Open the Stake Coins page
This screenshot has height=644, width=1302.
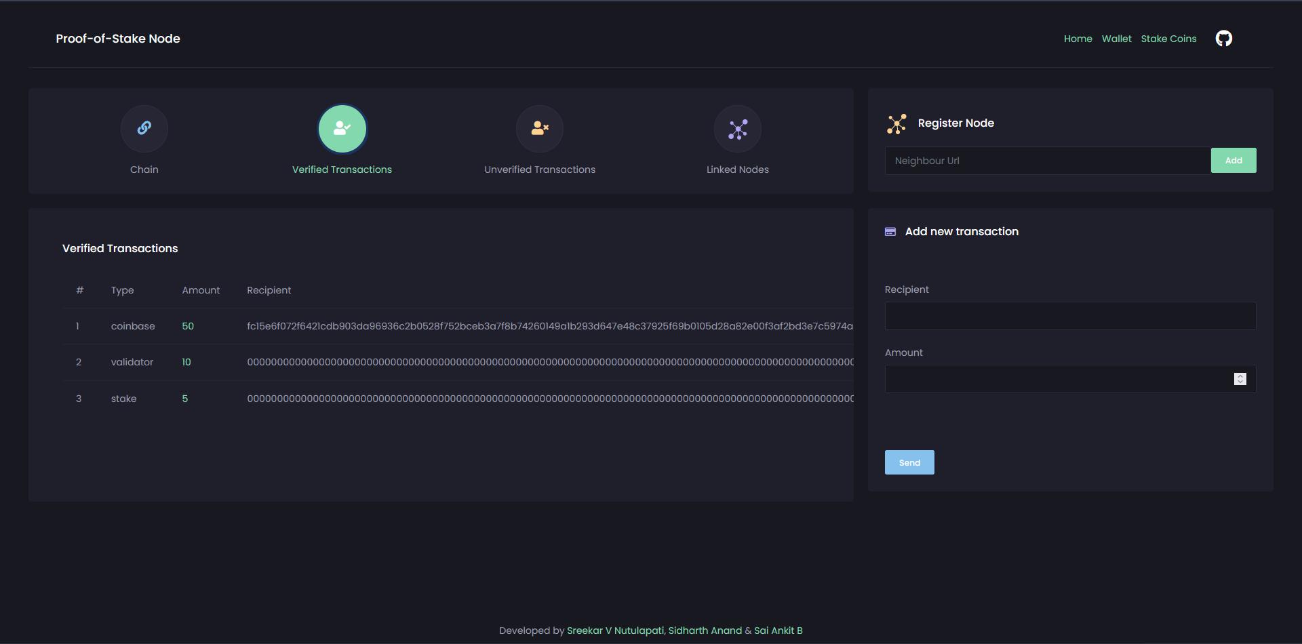click(x=1168, y=39)
